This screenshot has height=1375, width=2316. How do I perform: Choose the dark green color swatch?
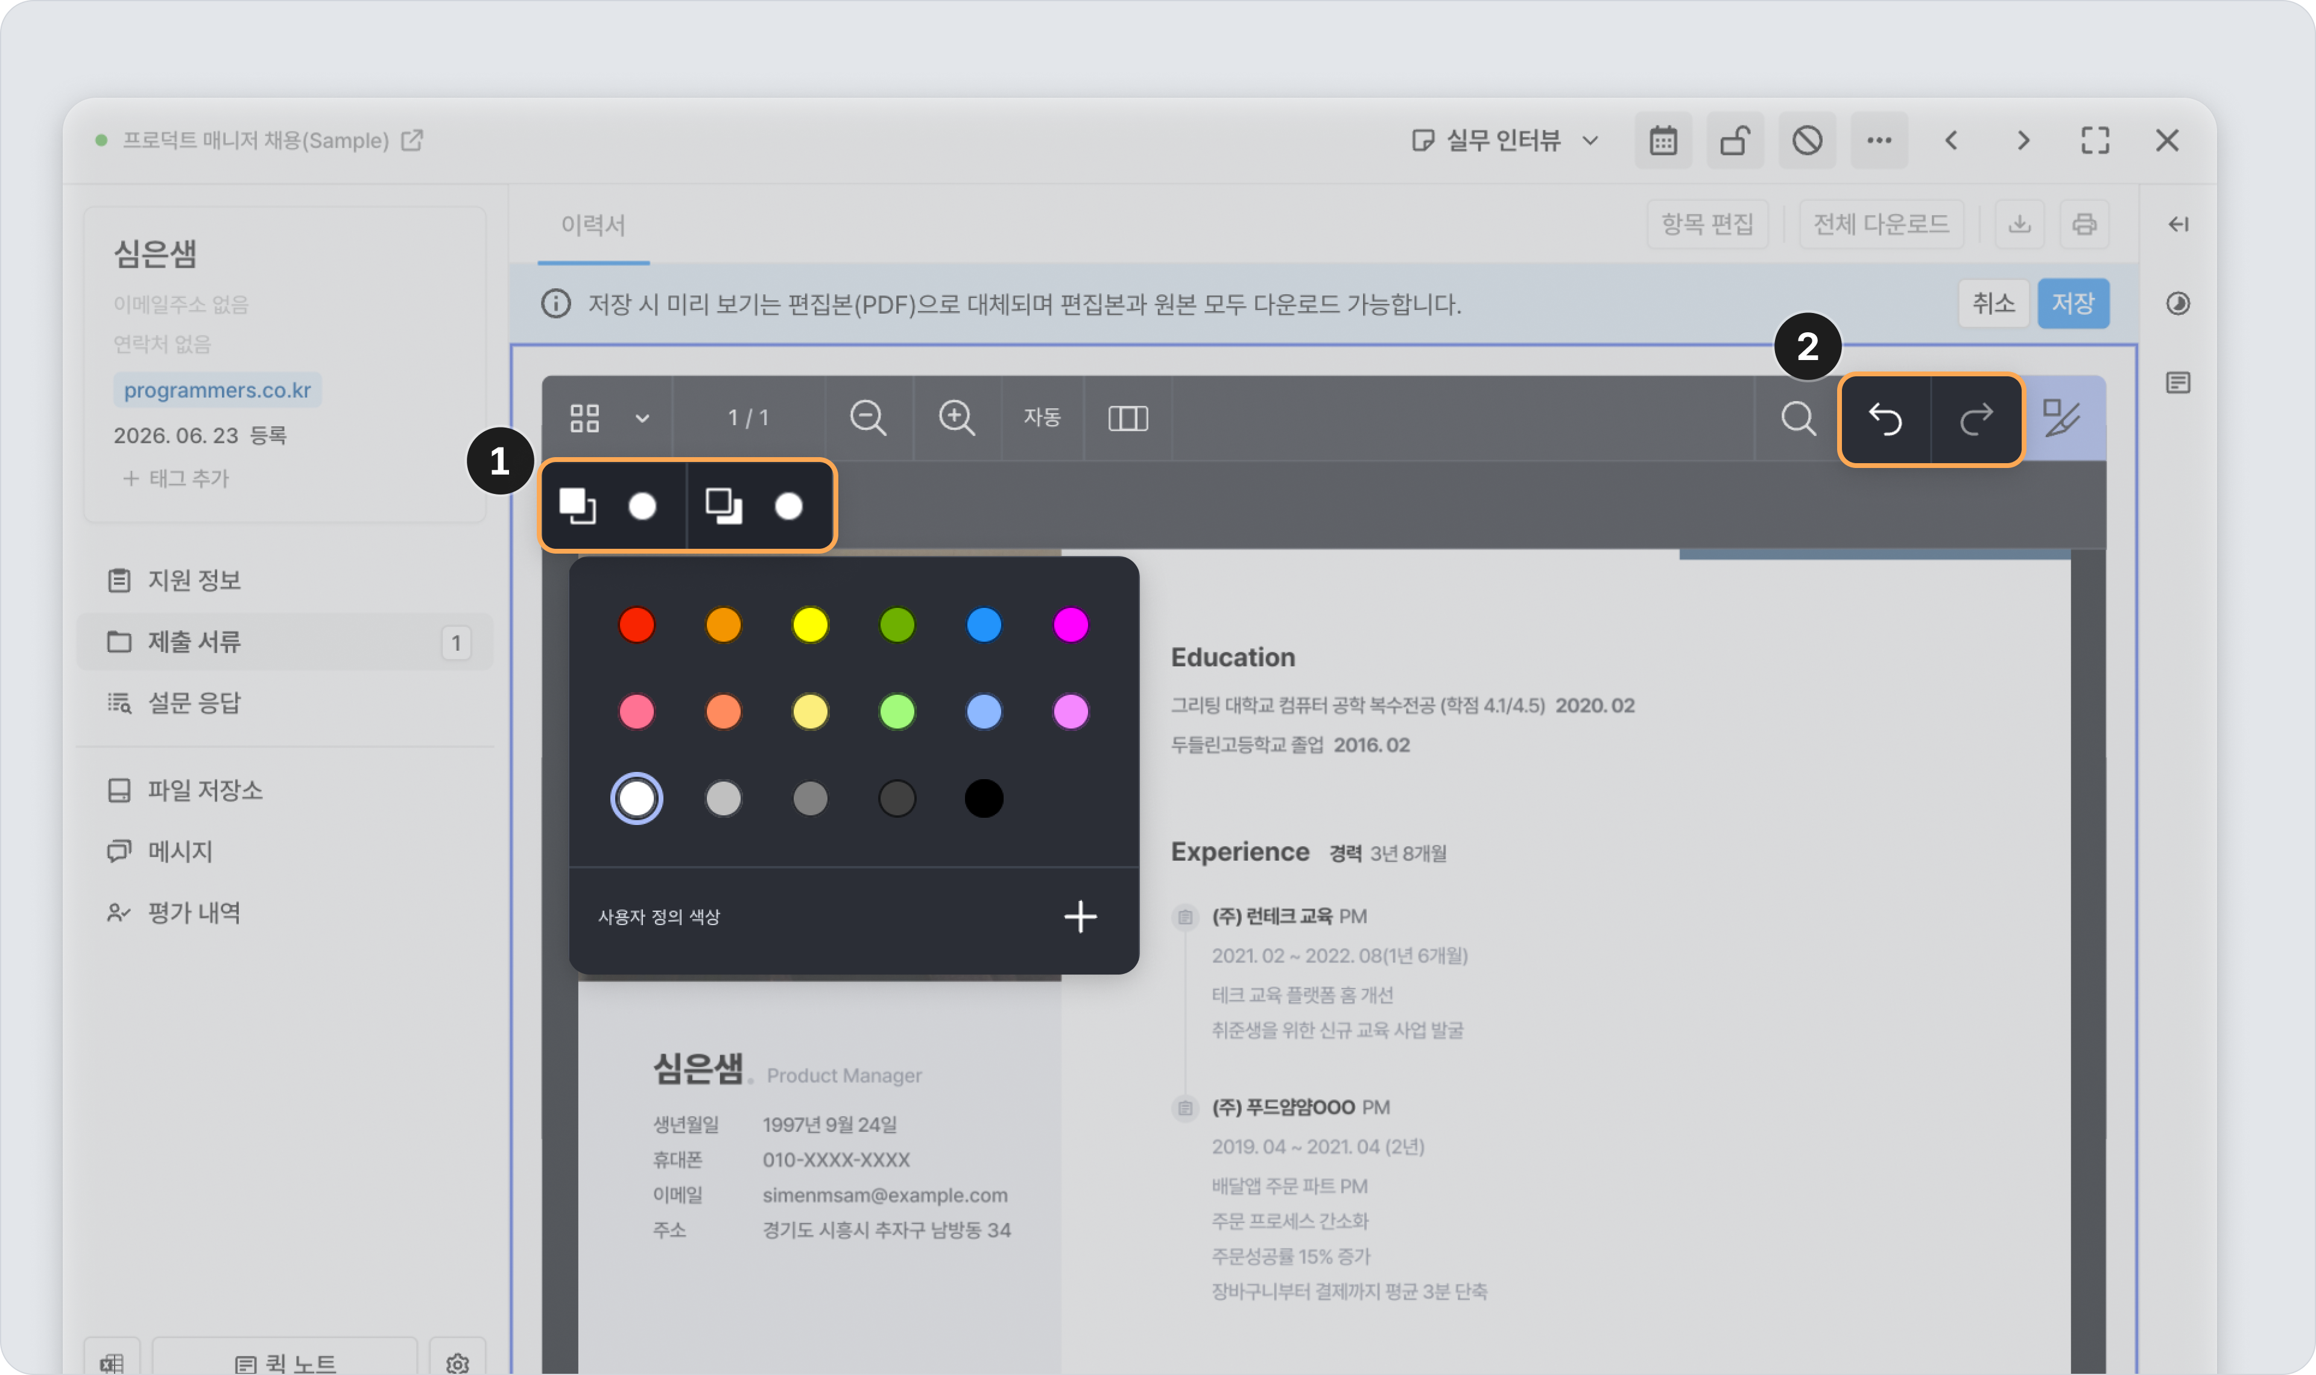897,625
